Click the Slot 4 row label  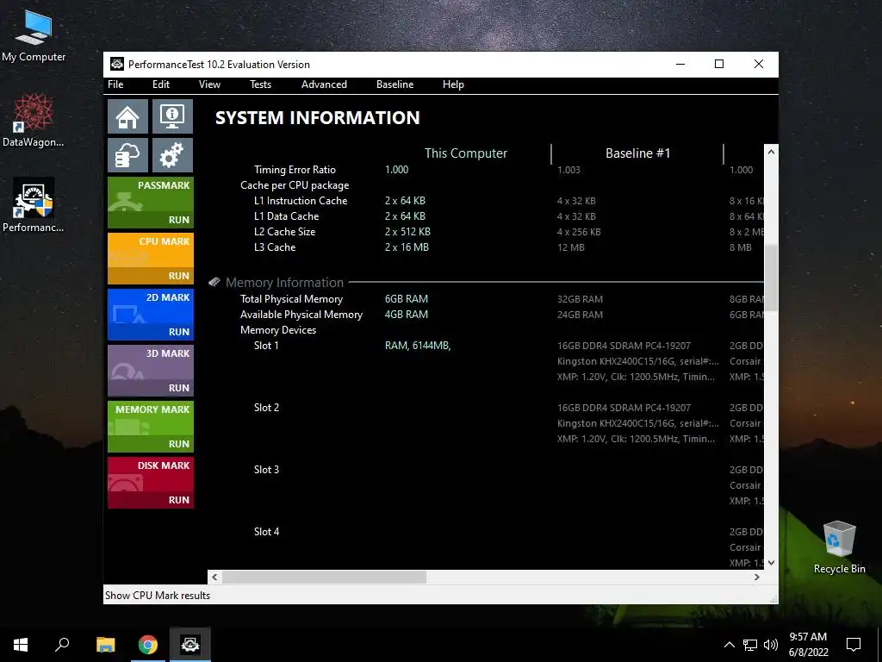(266, 531)
